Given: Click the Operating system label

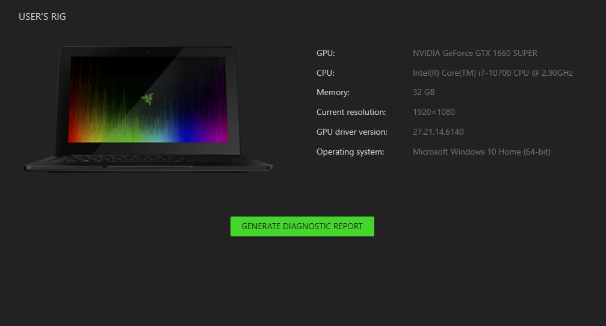Looking at the screenshot, I should point(350,152).
